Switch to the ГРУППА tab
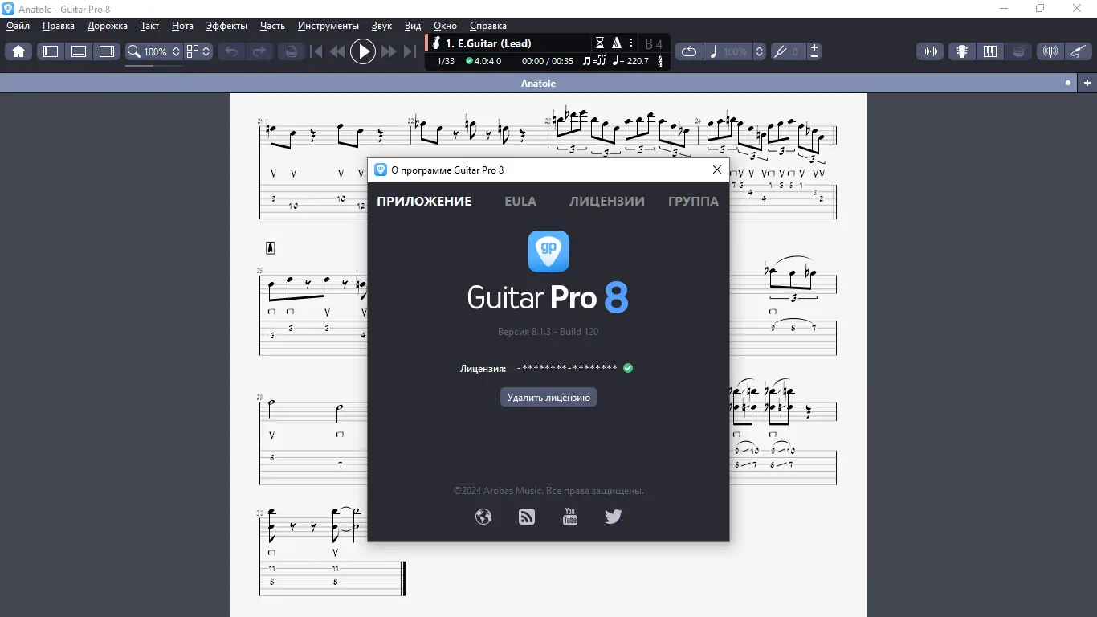The image size is (1097, 617). coord(694,202)
